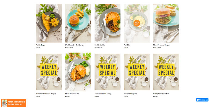Open the Plant Powered Pie product image
The height and width of the screenshot is (108, 215).
pos(78,72)
